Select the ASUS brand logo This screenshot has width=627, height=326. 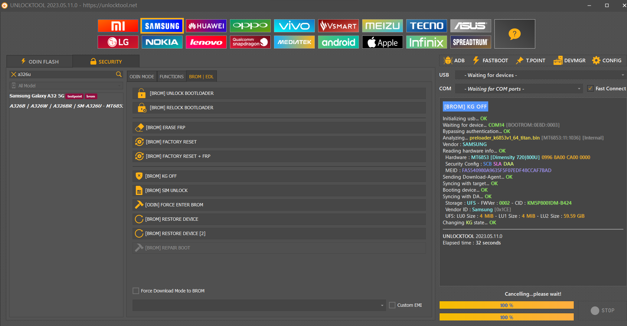[471, 26]
